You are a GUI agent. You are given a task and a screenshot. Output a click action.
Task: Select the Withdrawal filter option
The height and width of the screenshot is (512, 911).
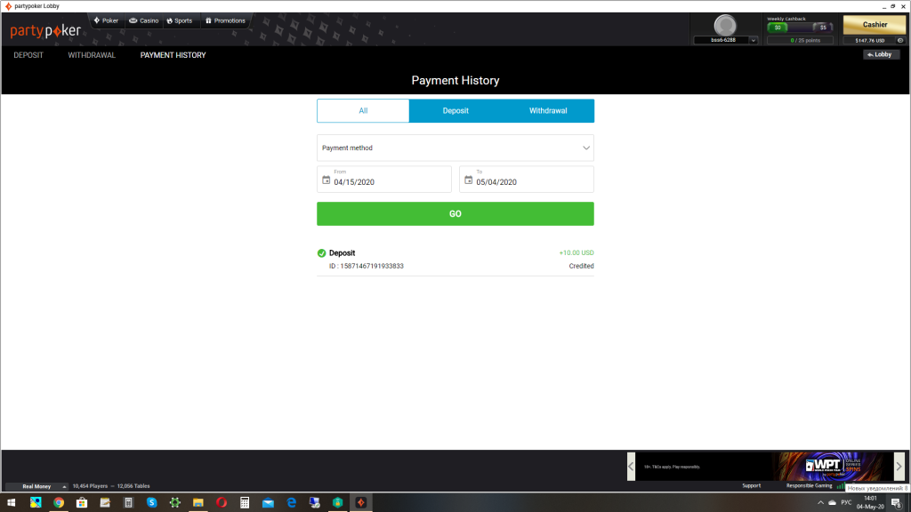pyautogui.click(x=548, y=111)
